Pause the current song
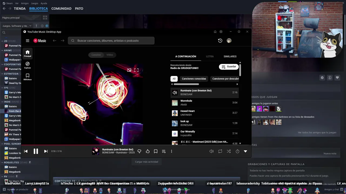Image resolution: width=346 pixels, height=194 pixels. coord(36,151)
